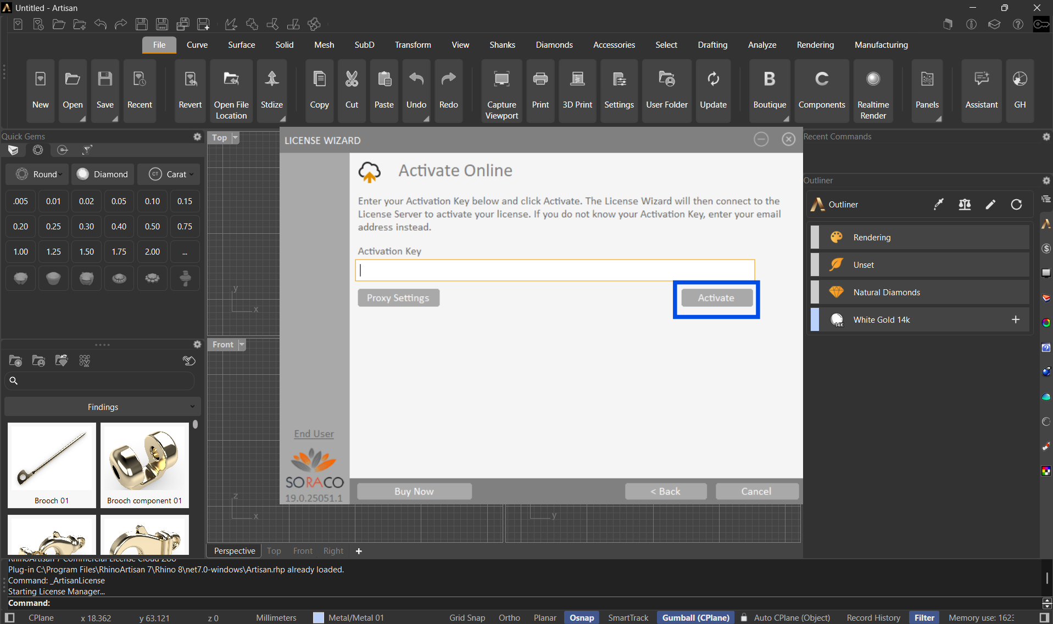
Task: Click the Activate button in License Wizard
Action: point(716,298)
